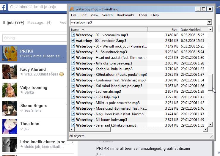Screen dimensions: 220x156
Task: Maximize the Everything window
Action: 204,9
